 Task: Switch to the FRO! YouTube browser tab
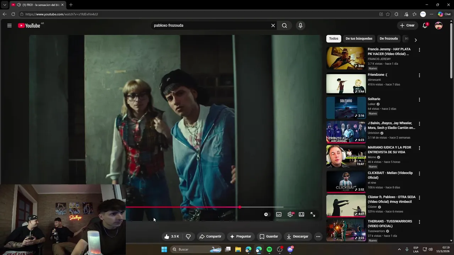tap(38, 5)
